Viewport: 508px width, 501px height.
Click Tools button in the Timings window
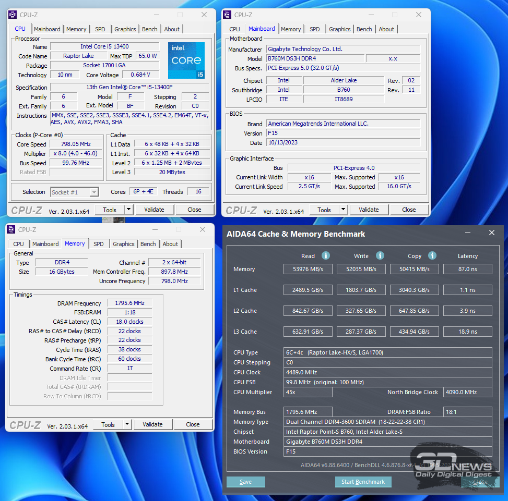click(x=108, y=424)
